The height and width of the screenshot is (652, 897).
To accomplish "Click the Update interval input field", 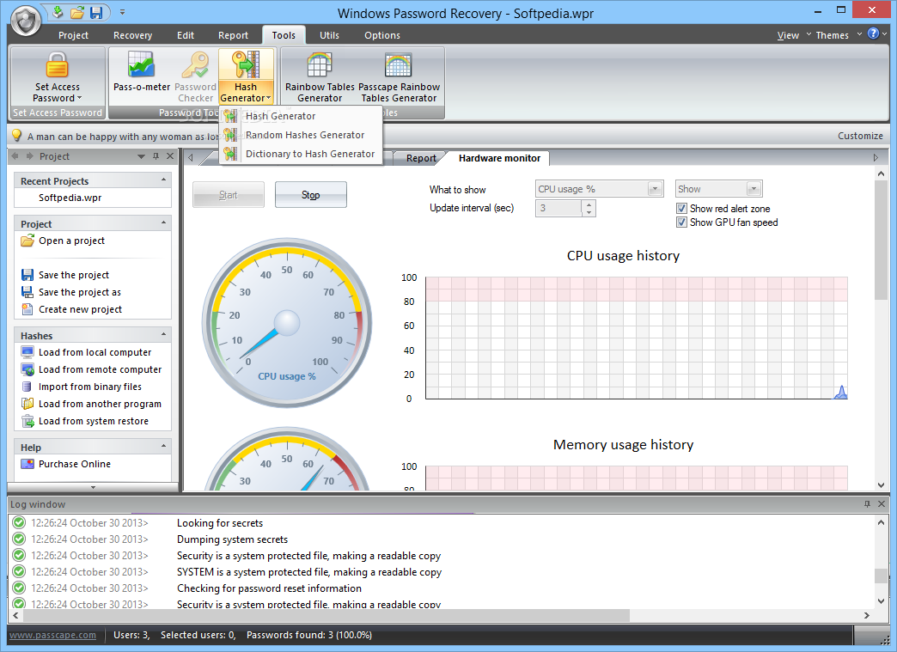I will point(559,208).
